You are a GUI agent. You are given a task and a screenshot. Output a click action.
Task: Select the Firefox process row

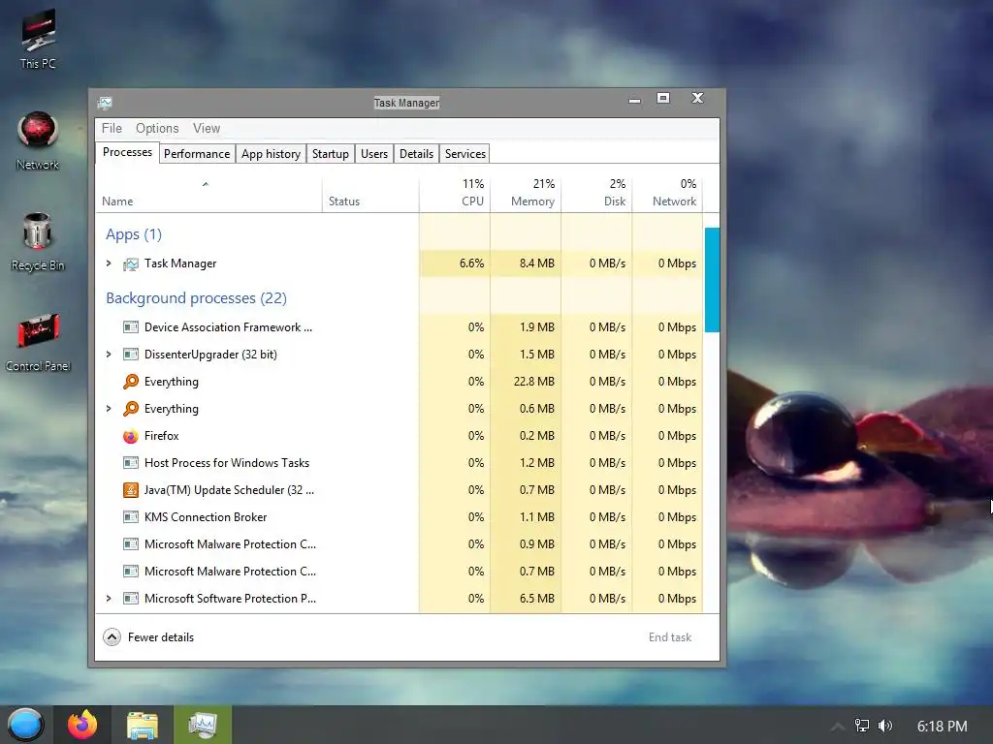click(x=399, y=436)
